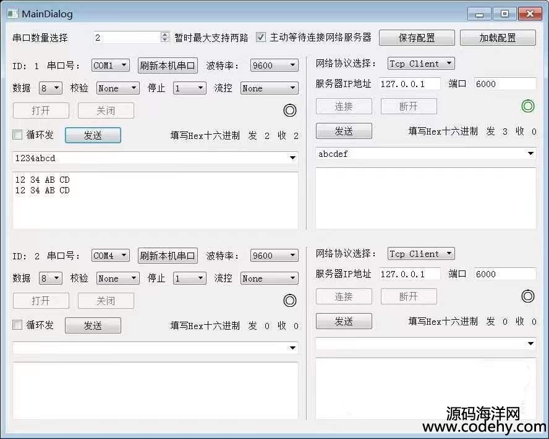Click the abcdef send data text
Viewport: 549px width, 439px height.
pos(333,154)
